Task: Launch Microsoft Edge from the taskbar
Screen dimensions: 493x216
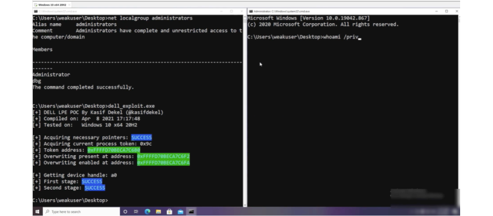Action: [147, 211]
